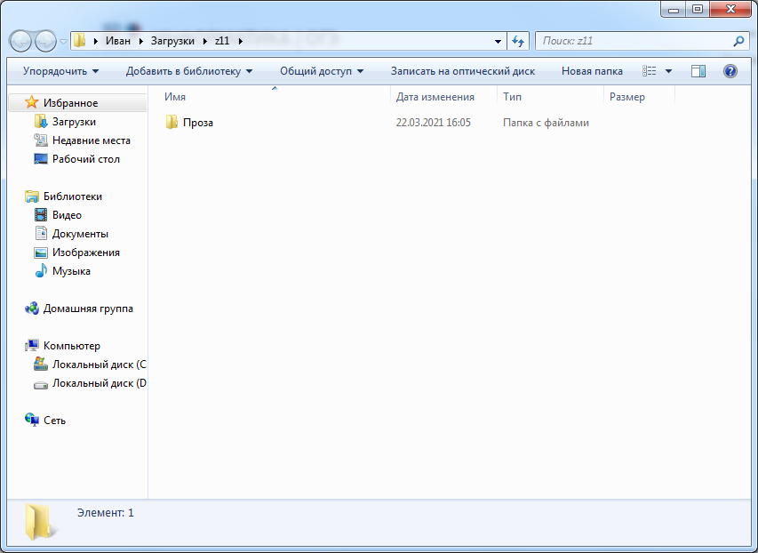
Task: Click the Forward navigation arrow button
Action: [x=46, y=41]
